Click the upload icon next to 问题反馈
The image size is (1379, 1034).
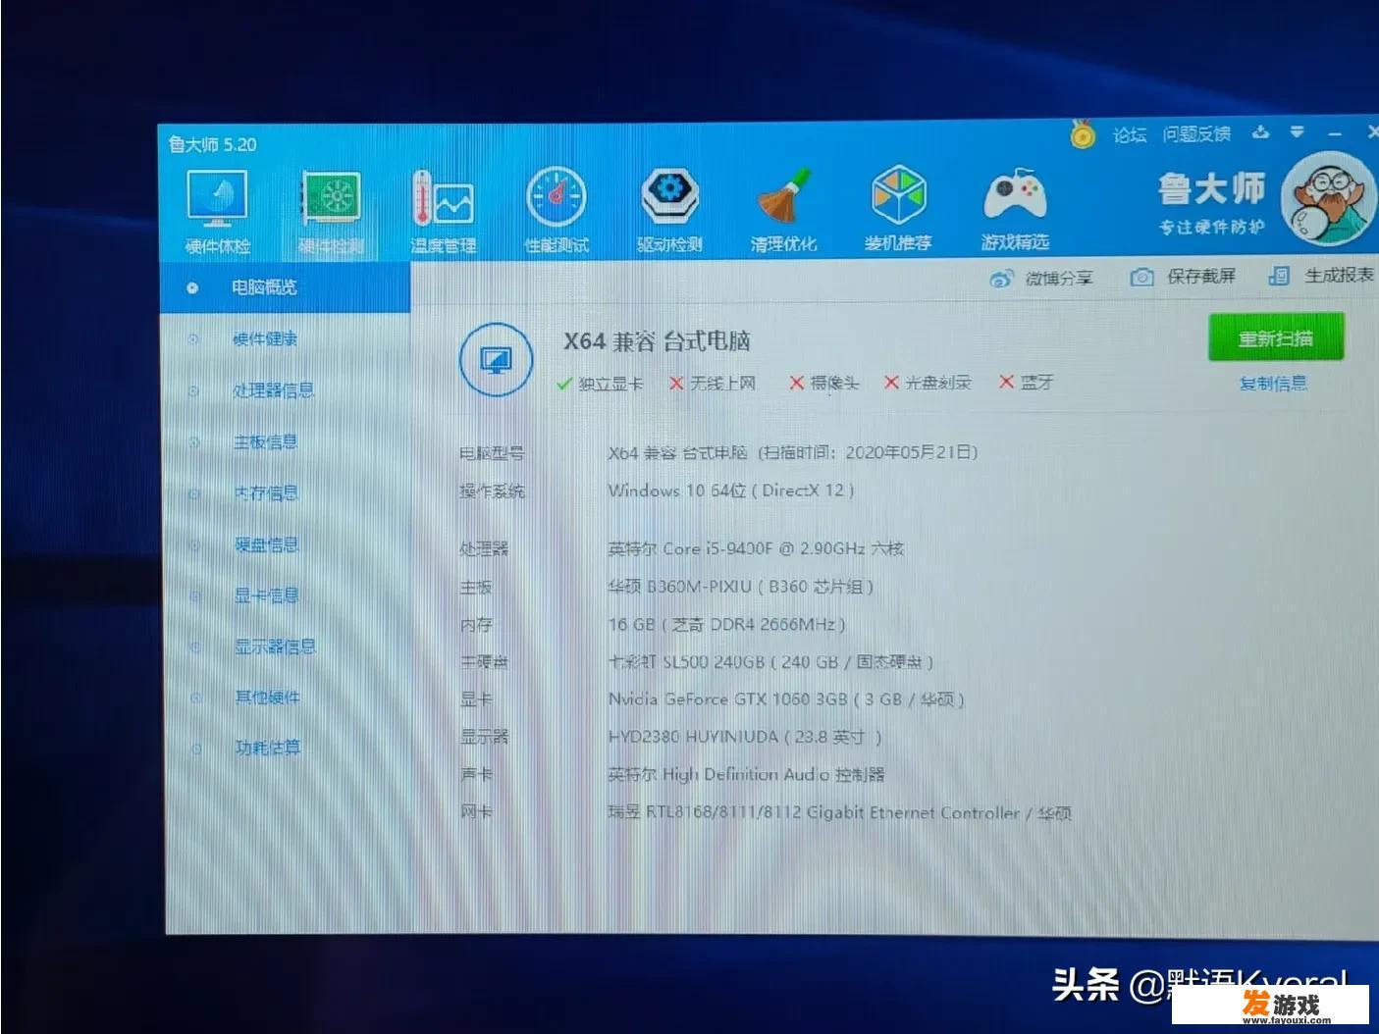(x=1261, y=132)
